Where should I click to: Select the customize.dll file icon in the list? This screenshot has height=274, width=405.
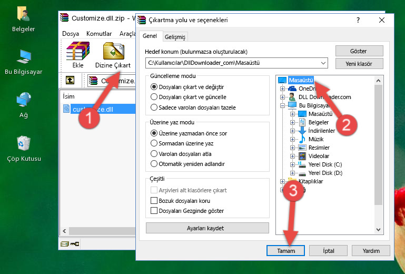pyautogui.click(x=66, y=109)
